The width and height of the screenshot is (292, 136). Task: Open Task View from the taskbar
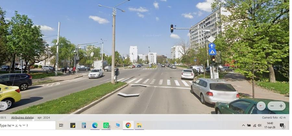click(61, 125)
